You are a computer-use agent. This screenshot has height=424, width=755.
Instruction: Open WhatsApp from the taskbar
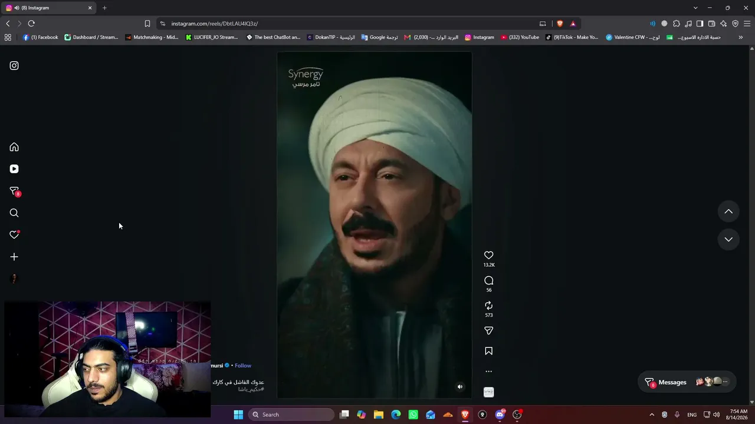tap(413, 415)
